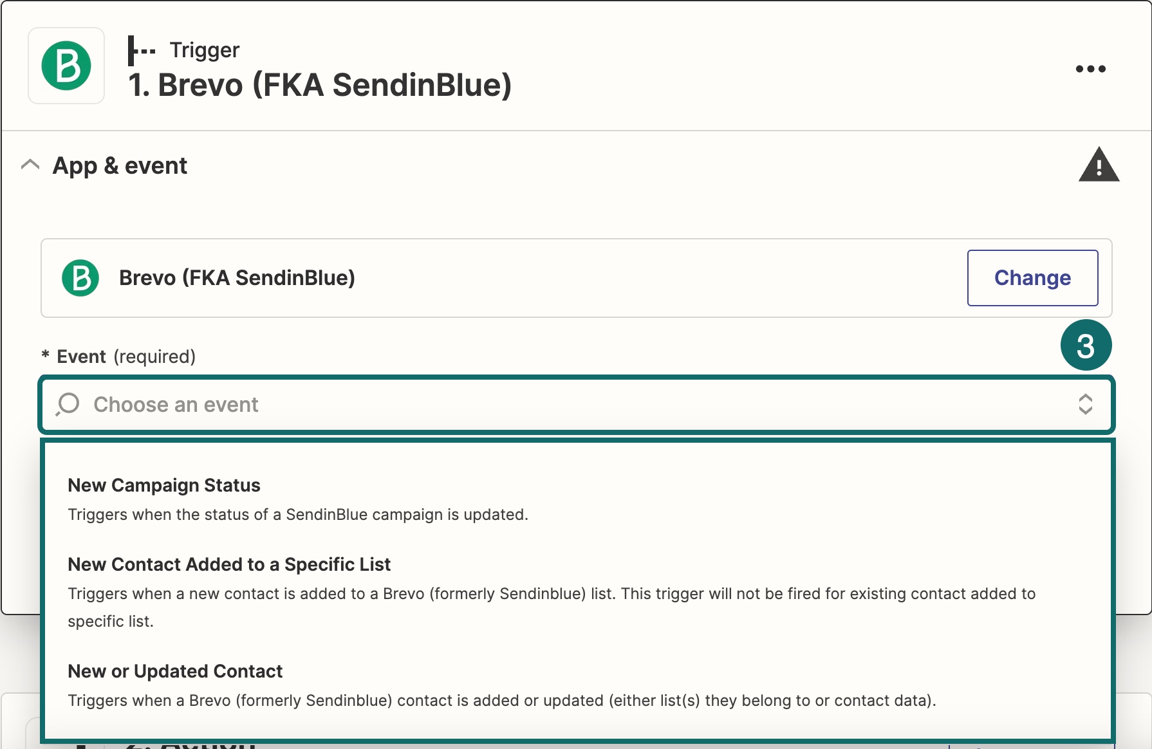The height and width of the screenshot is (749, 1152).
Task: Collapse the App & event section chevron
Action: pos(30,165)
